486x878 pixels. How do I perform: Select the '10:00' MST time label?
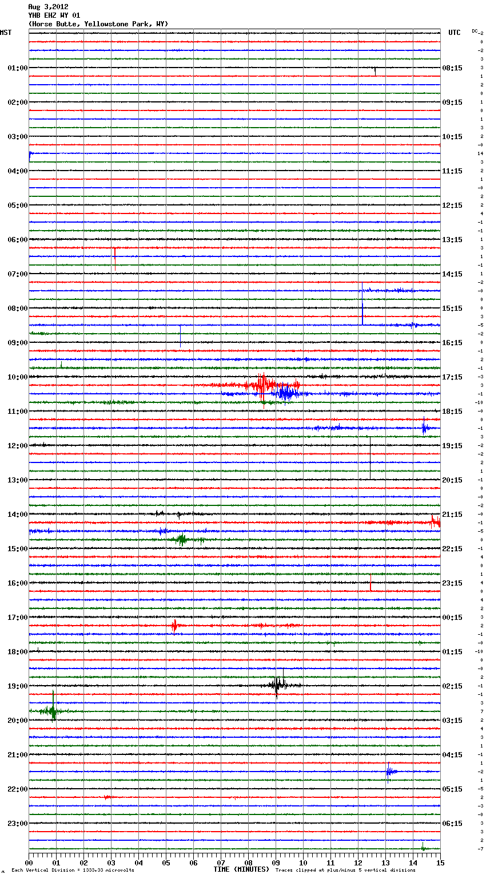pos(18,377)
